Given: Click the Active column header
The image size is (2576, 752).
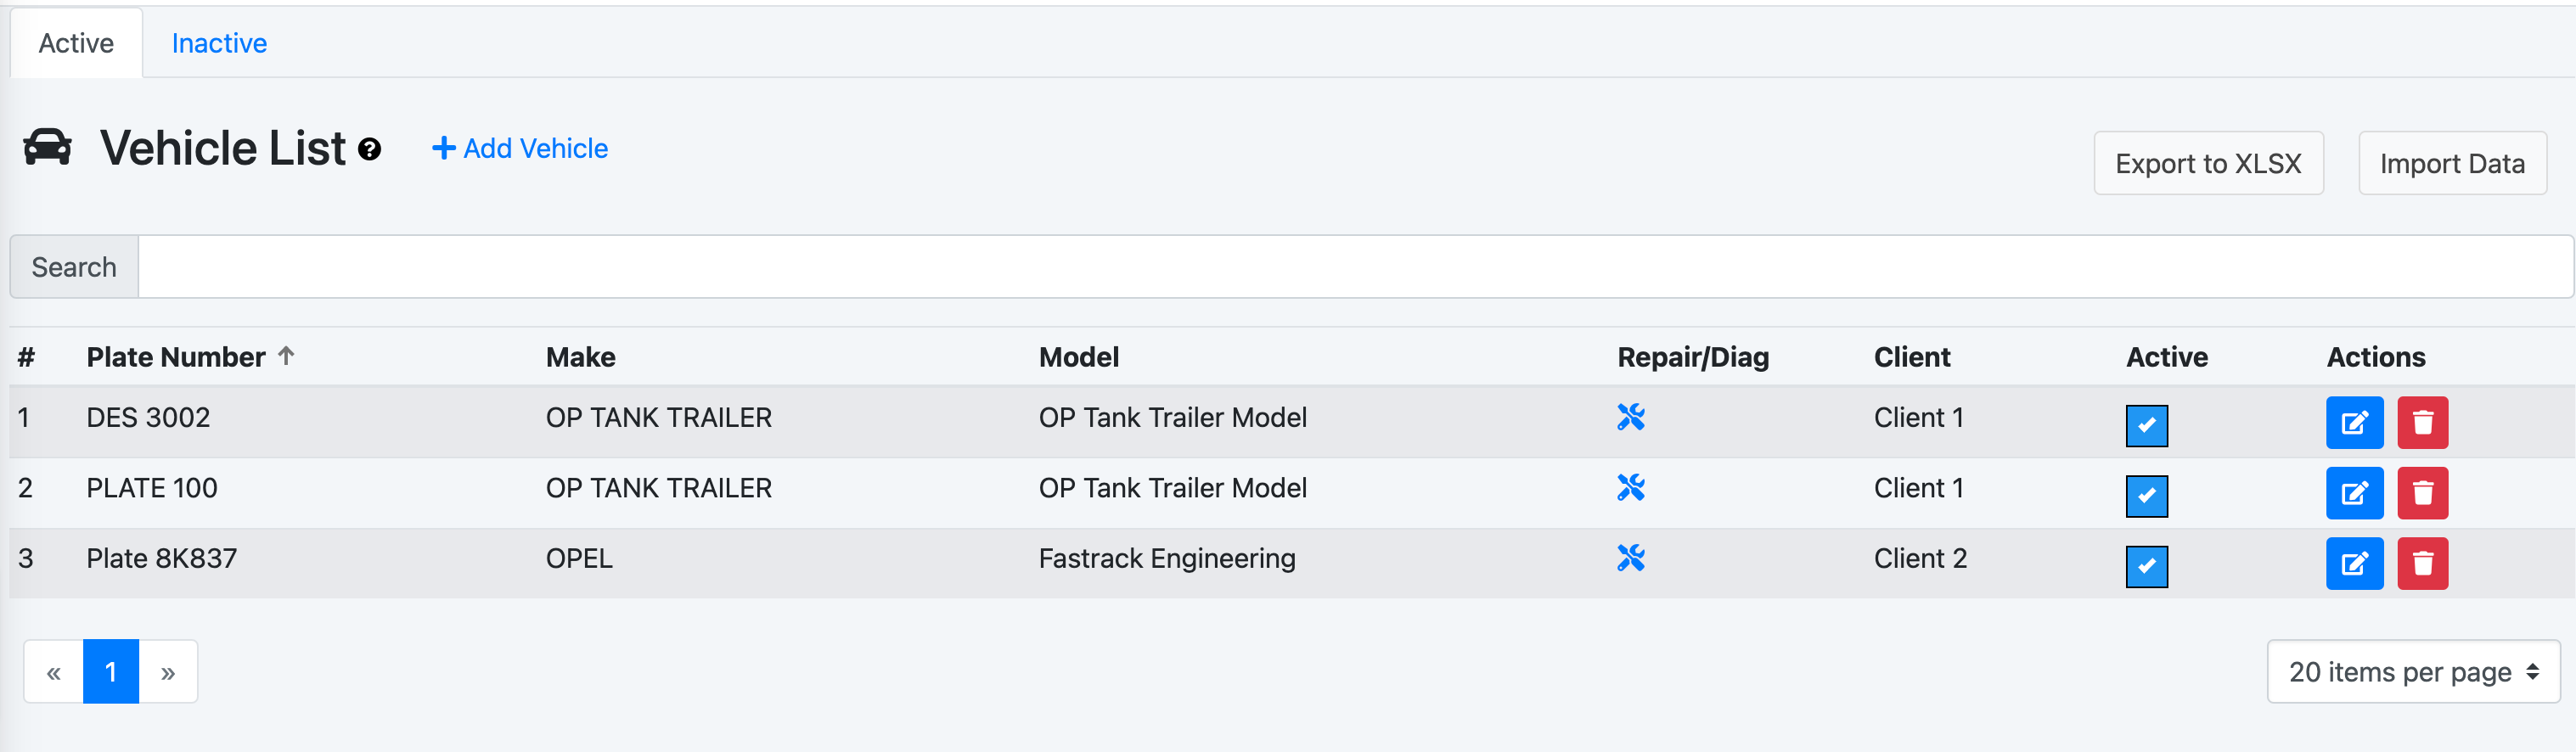Looking at the screenshot, I should click(x=2166, y=357).
